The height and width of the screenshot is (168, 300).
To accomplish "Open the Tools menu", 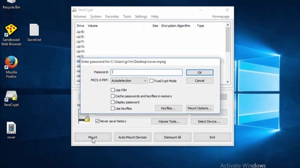I will click(x=127, y=17).
